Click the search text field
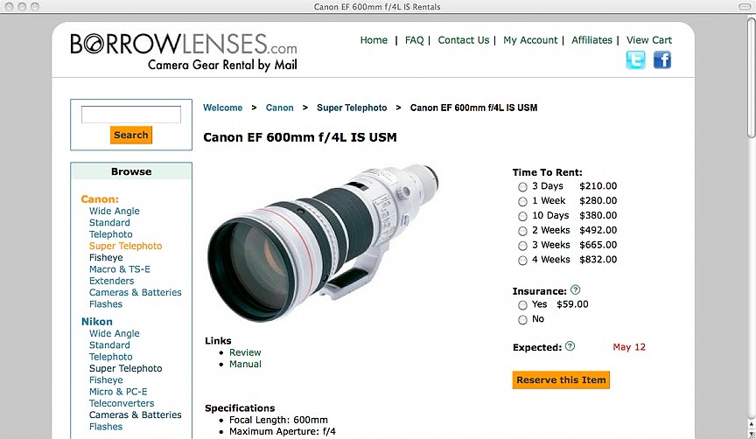The width and height of the screenshot is (756, 439). point(131,115)
